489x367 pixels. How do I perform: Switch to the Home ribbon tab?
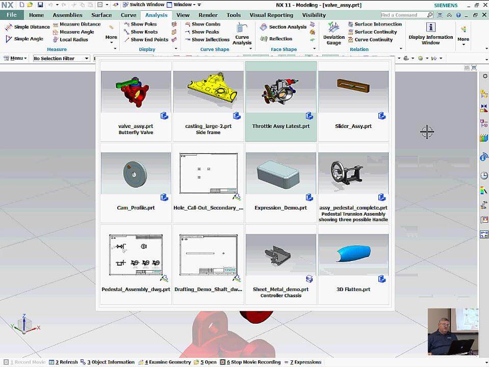tap(37, 15)
